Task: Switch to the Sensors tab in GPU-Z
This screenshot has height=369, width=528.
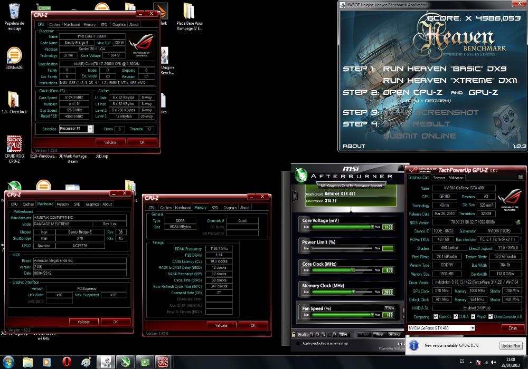Action: [439, 178]
